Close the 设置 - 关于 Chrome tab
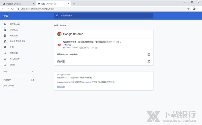The height and width of the screenshot is (125, 202). pyautogui.click(x=69, y=4)
